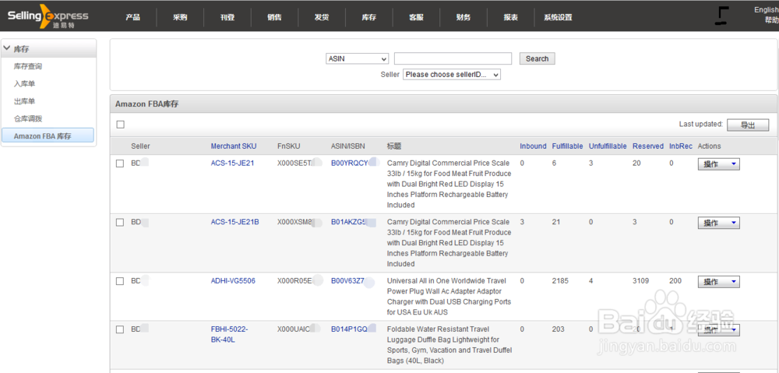Open the ASIN search type dropdown
Image resolution: width=779 pixels, height=373 pixels.
[358, 58]
